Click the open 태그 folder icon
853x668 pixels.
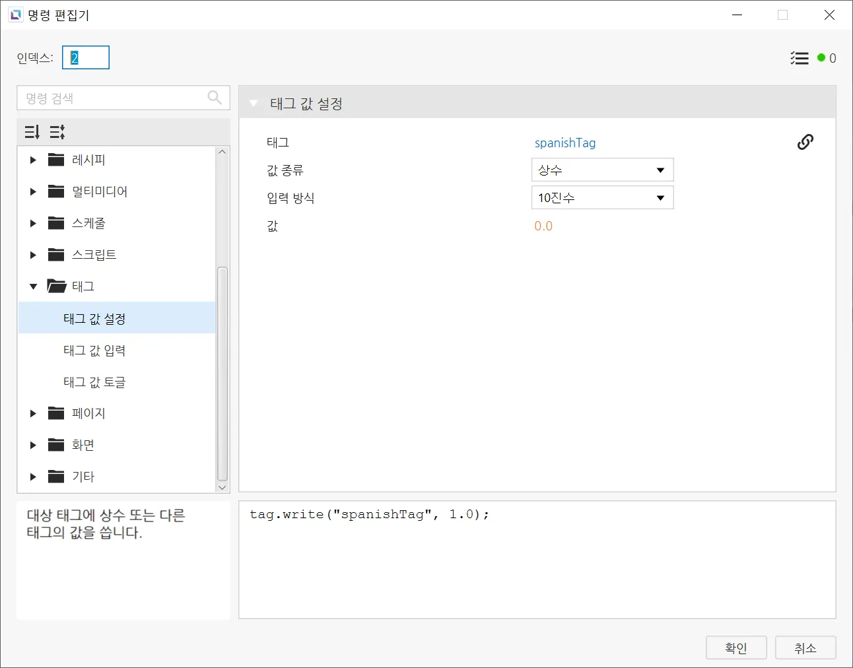pos(57,286)
